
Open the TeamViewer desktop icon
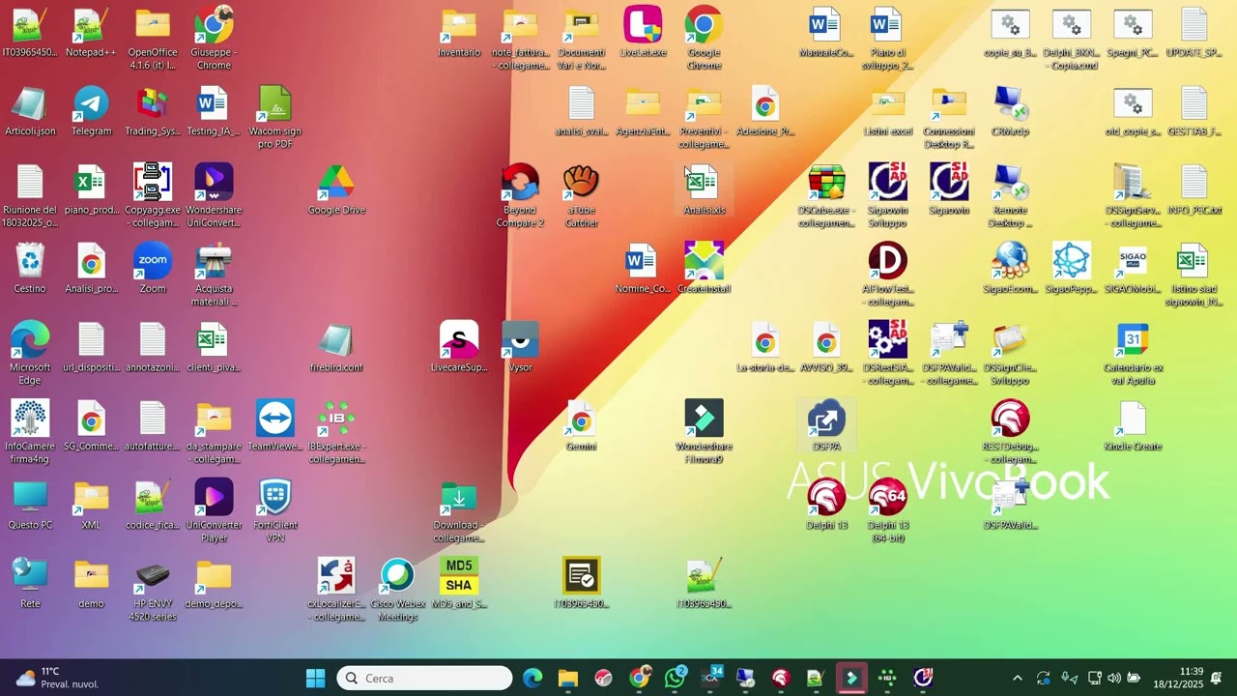pos(275,426)
